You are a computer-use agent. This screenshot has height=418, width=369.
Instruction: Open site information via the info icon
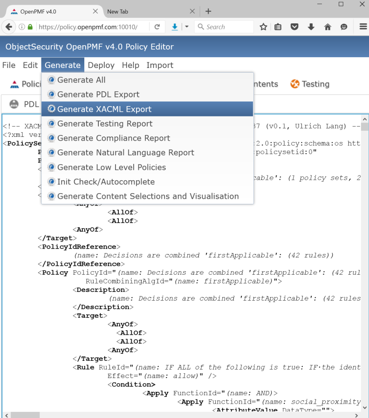click(22, 27)
